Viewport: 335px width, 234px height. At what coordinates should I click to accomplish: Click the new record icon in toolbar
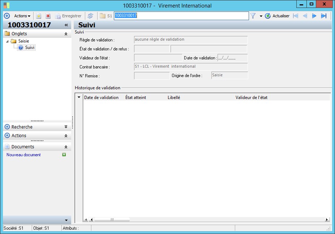tap(39, 16)
